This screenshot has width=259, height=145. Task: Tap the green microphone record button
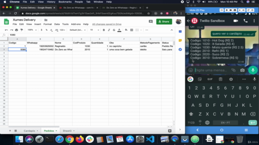pyautogui.click(x=253, y=70)
